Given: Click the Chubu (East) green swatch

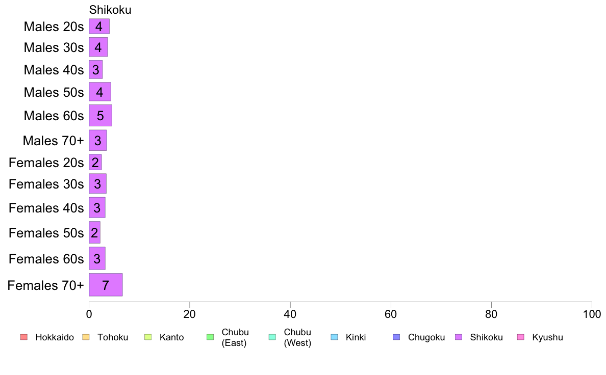Looking at the screenshot, I should 210,337.
